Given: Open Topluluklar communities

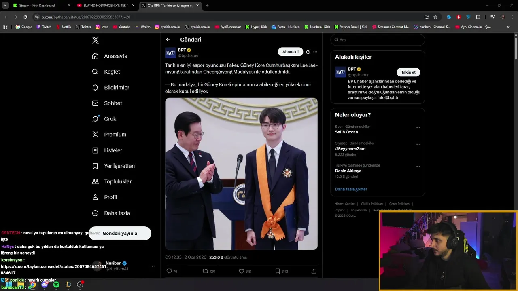Looking at the screenshot, I should (x=112, y=182).
